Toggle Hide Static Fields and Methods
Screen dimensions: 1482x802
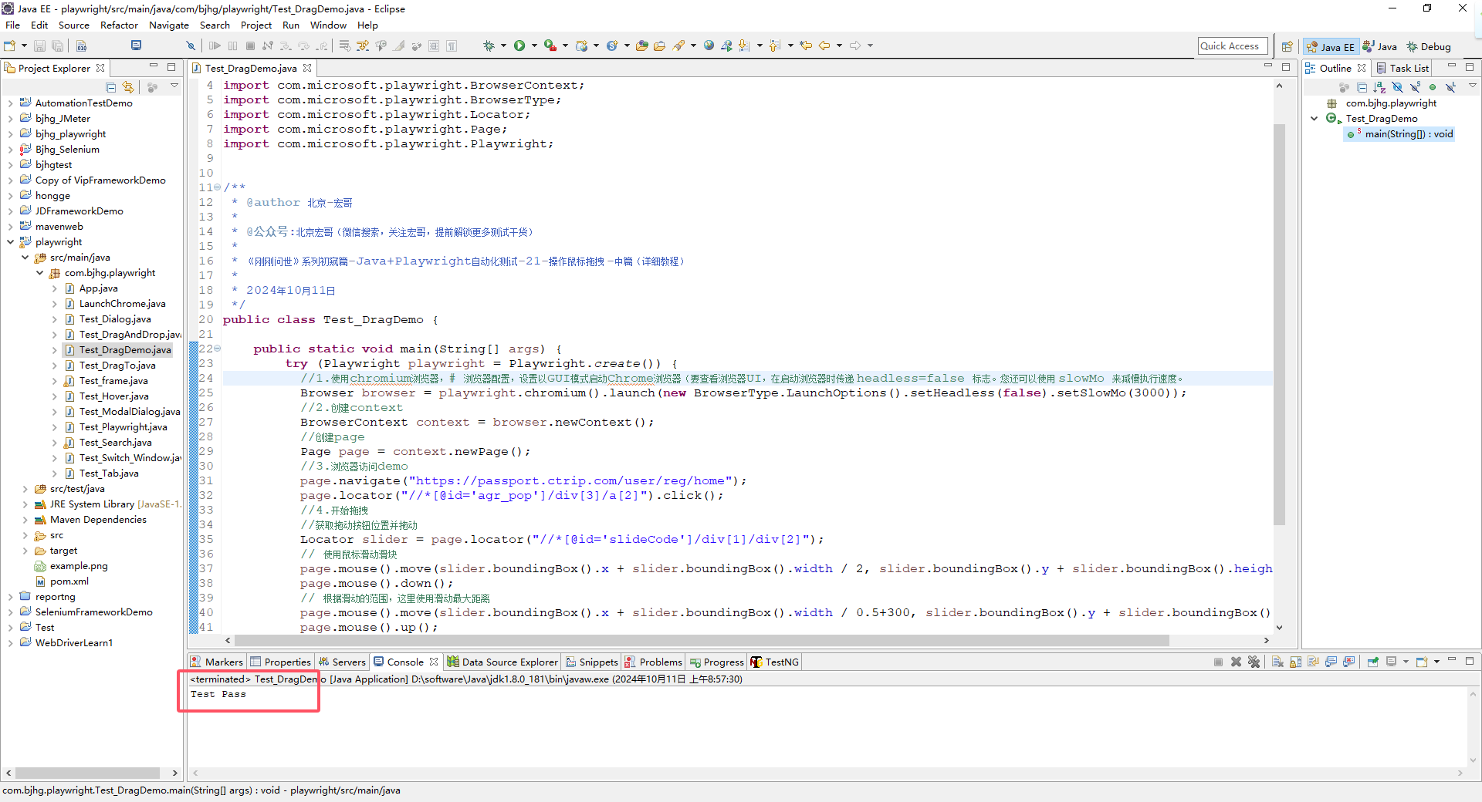pos(1415,87)
